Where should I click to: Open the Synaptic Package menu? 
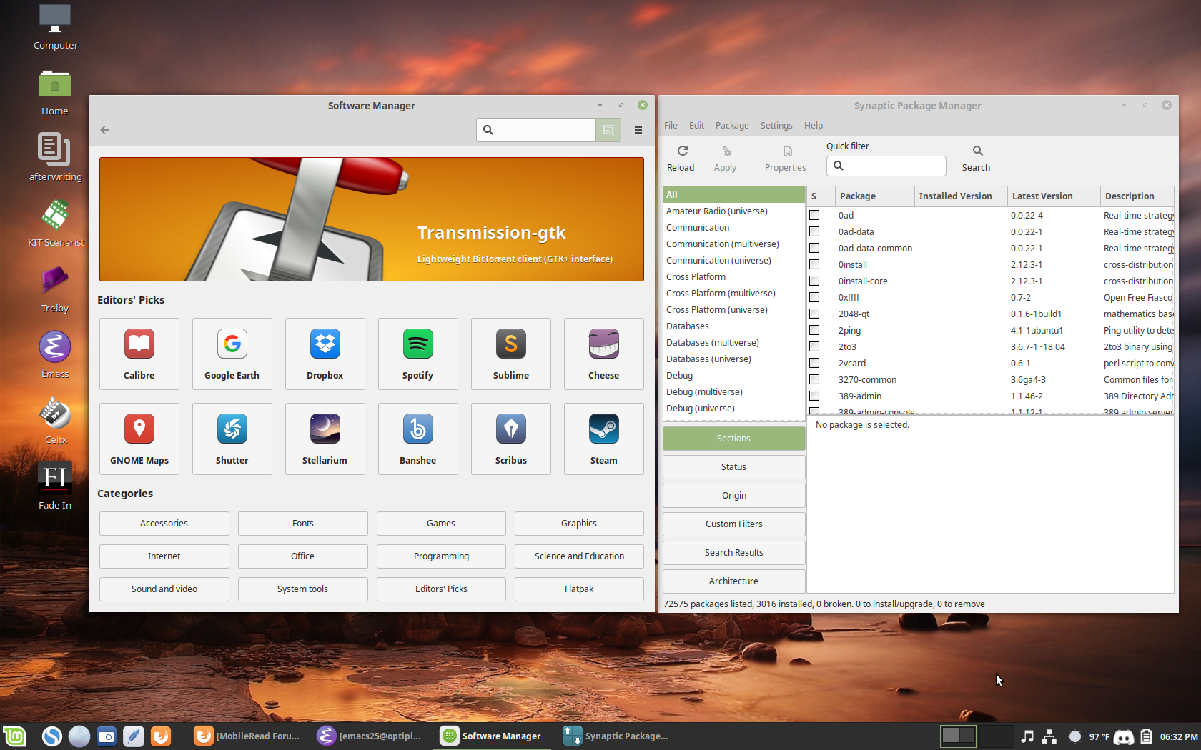tap(732, 126)
